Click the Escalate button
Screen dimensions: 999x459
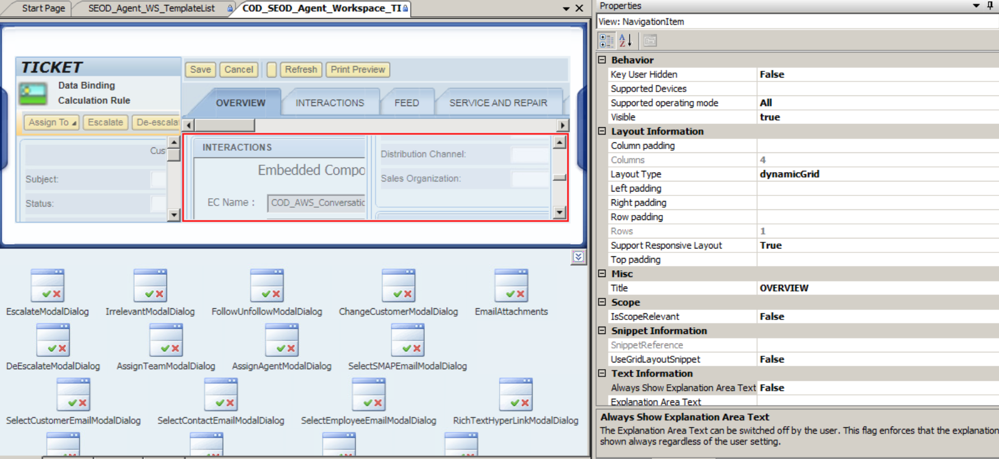(105, 122)
